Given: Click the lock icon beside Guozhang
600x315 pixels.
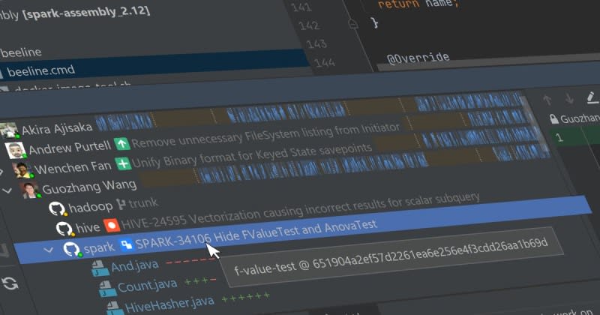Looking at the screenshot, I should pyautogui.click(x=553, y=118).
